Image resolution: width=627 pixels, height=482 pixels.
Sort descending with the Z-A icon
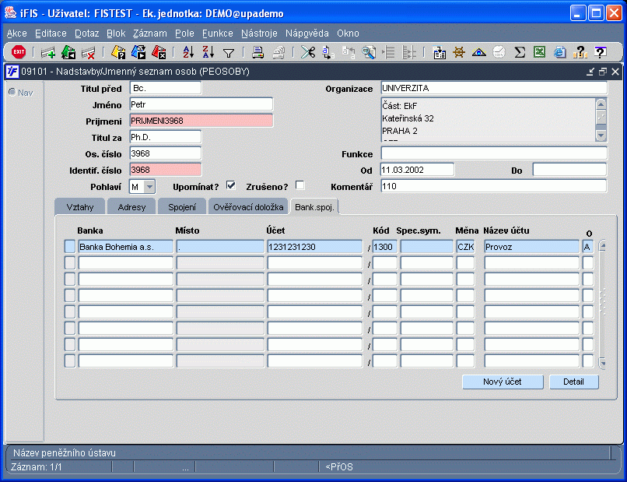pos(208,52)
